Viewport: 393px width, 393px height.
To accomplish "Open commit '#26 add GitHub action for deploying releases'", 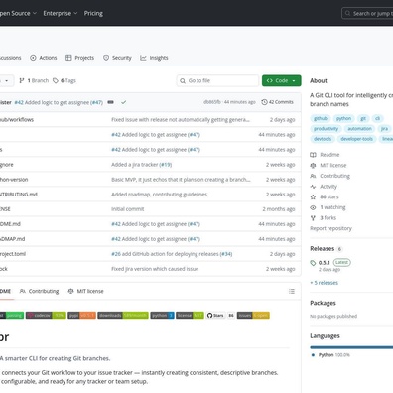I will click(172, 254).
